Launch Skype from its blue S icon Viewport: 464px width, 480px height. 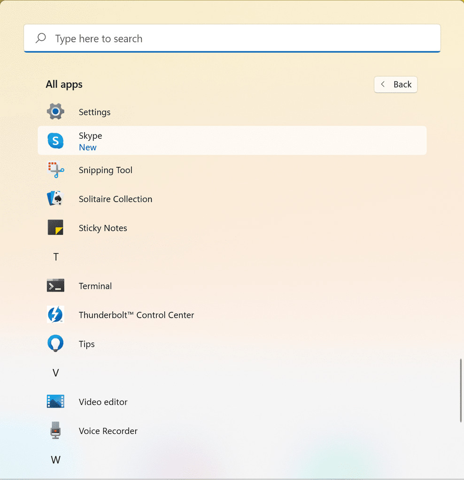pos(55,141)
